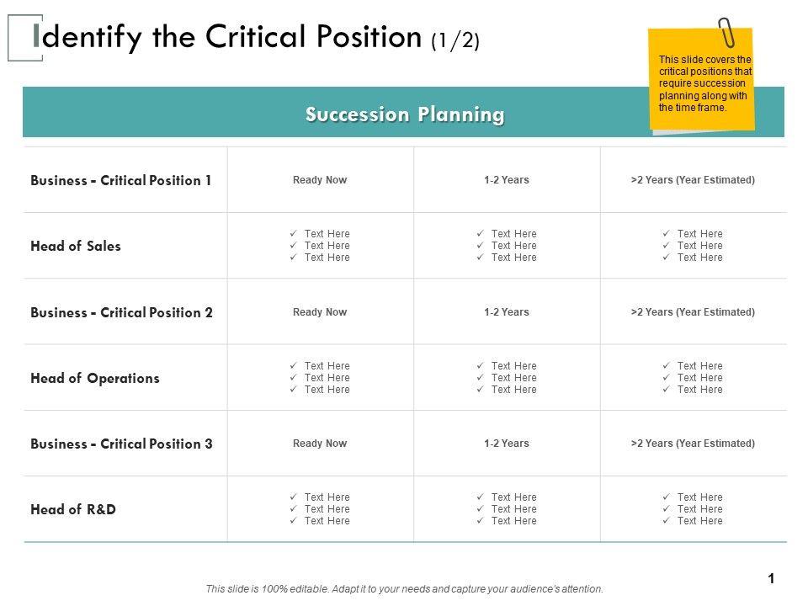Click the Head of R&D row label
The height and width of the screenshot is (606, 808).
(x=73, y=509)
